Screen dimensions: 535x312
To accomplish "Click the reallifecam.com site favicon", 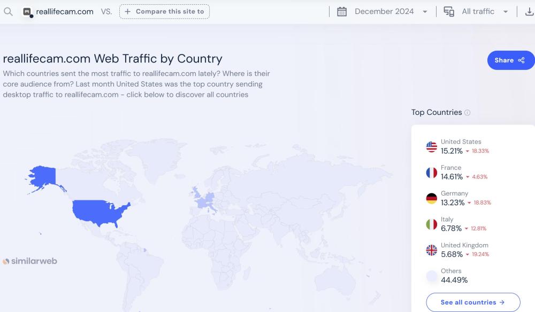I will pos(27,12).
